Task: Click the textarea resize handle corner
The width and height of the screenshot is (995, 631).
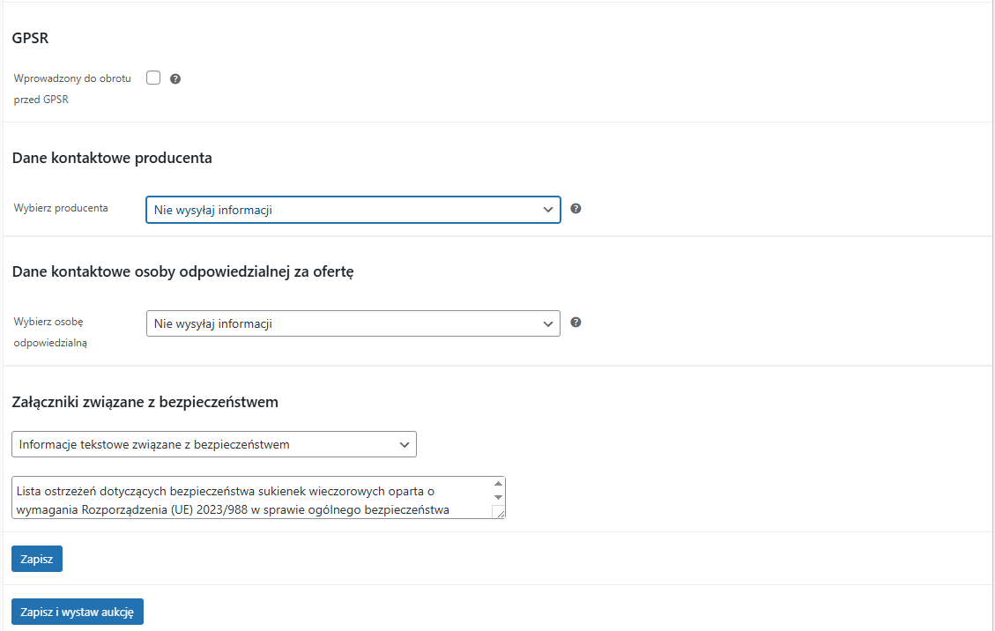Action: (x=500, y=513)
